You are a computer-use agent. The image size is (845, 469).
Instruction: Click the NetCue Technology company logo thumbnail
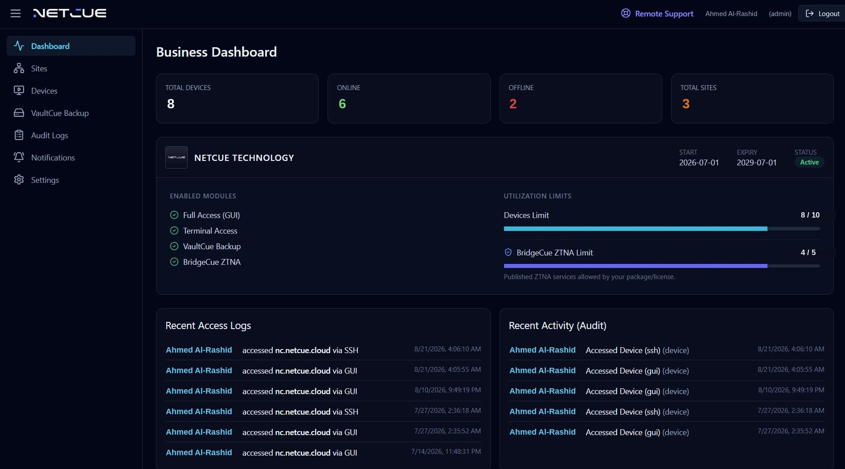coord(176,157)
